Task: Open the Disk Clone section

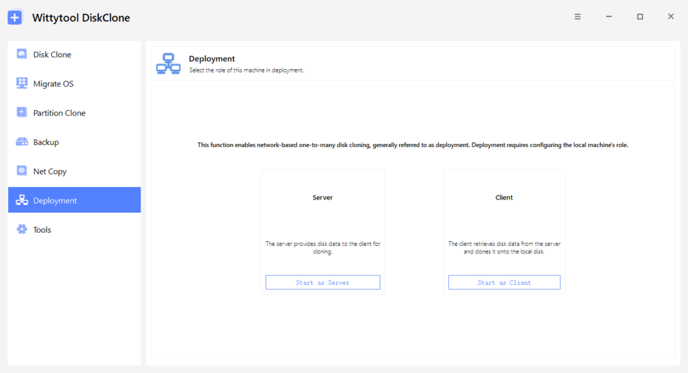Action: [x=74, y=54]
